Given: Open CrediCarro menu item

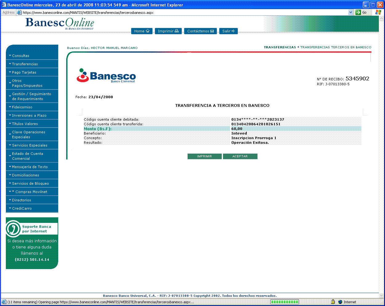Looking at the screenshot, I should click(x=32, y=208).
